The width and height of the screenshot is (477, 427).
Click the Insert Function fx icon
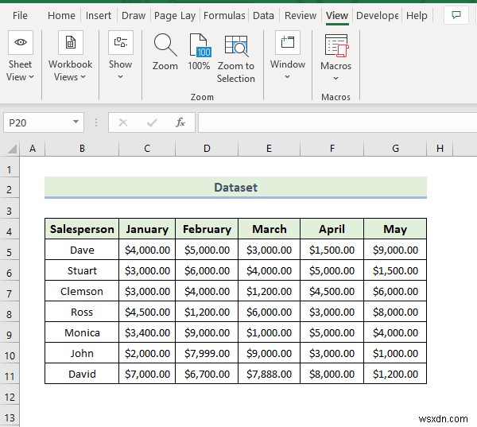click(x=180, y=122)
